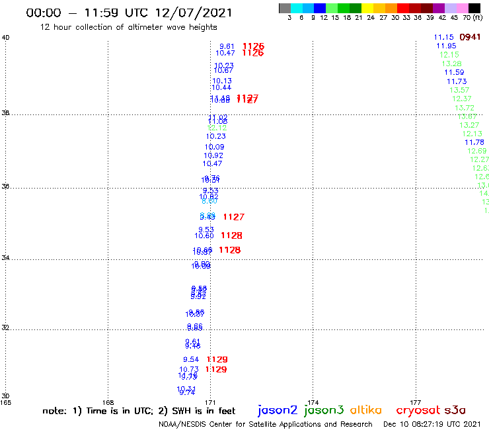489x430 pixels.
Task: Click the '00:00 – 11:59 UTC 12/07/2021' title
Action: tap(129, 13)
